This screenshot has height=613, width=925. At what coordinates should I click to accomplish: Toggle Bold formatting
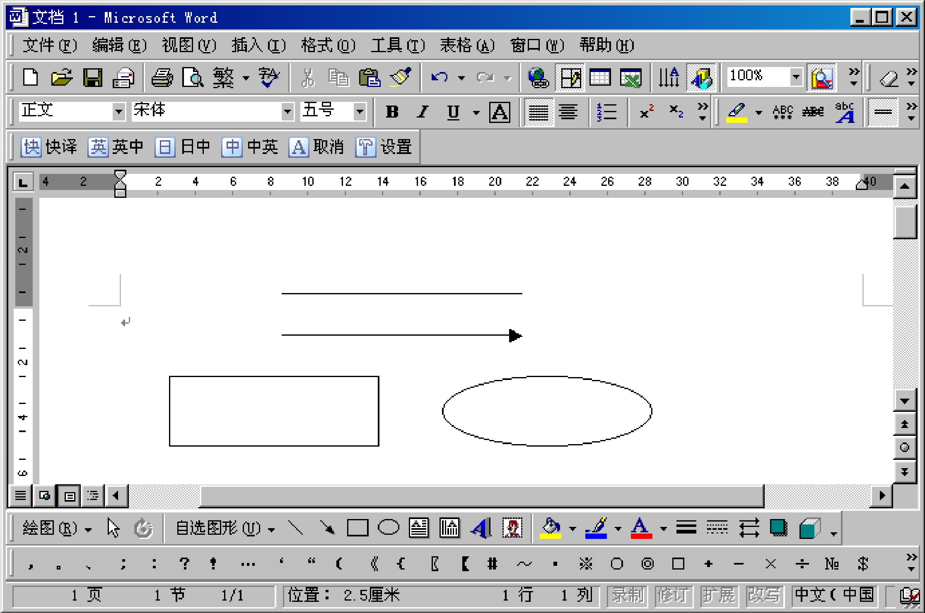(392, 112)
